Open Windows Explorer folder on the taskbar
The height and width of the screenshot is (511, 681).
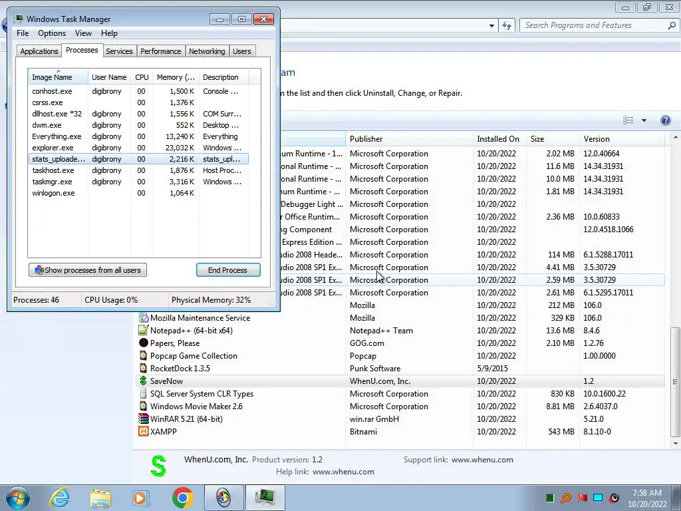(x=100, y=498)
